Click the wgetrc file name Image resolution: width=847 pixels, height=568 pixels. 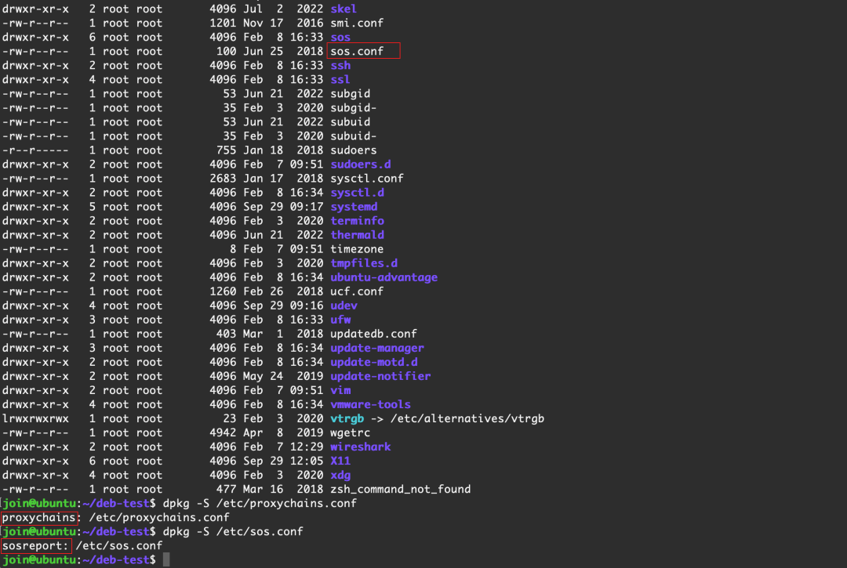point(350,432)
